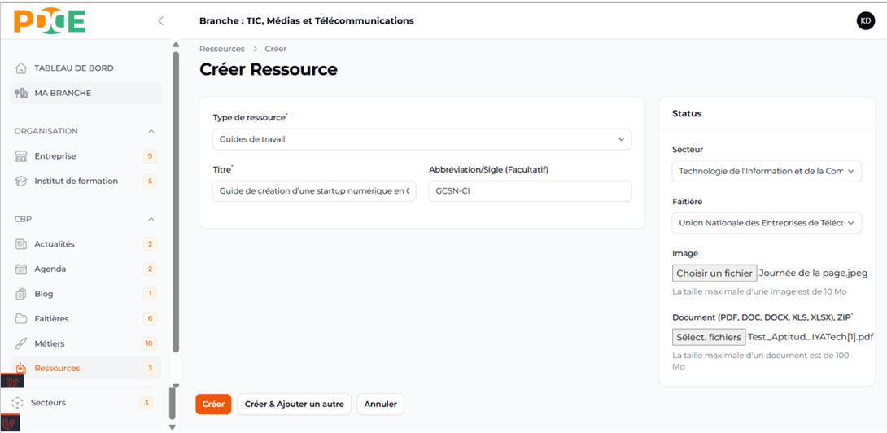
Task: Open Secteurs in sidebar
Action: [x=84, y=403]
